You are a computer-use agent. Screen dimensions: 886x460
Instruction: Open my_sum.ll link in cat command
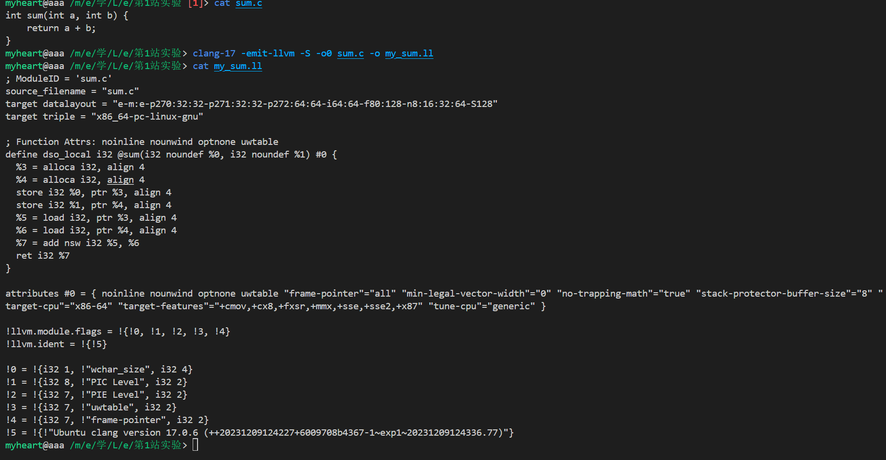238,66
